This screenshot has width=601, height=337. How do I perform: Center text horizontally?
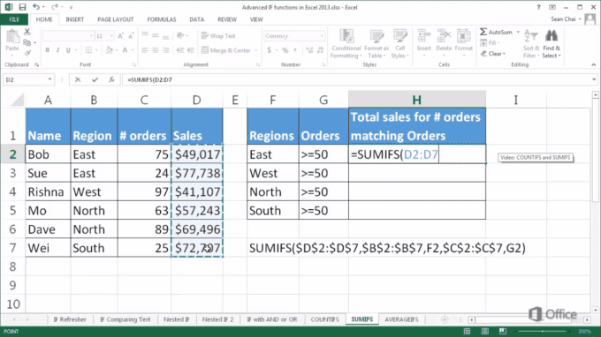tap(156, 50)
